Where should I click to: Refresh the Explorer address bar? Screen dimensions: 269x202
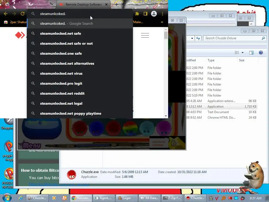coord(198,38)
